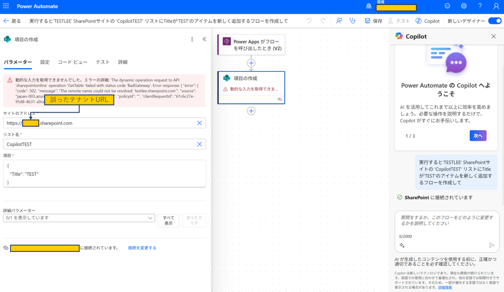The width and height of the screenshot is (504, 292).
Task: Open the environment picker icon in header
Action: coord(369,6)
